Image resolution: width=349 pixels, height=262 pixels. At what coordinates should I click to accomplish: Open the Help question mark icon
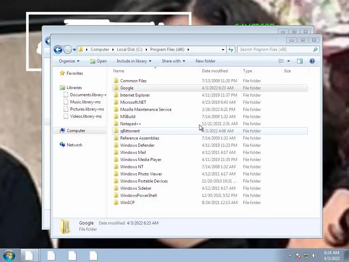click(x=312, y=61)
